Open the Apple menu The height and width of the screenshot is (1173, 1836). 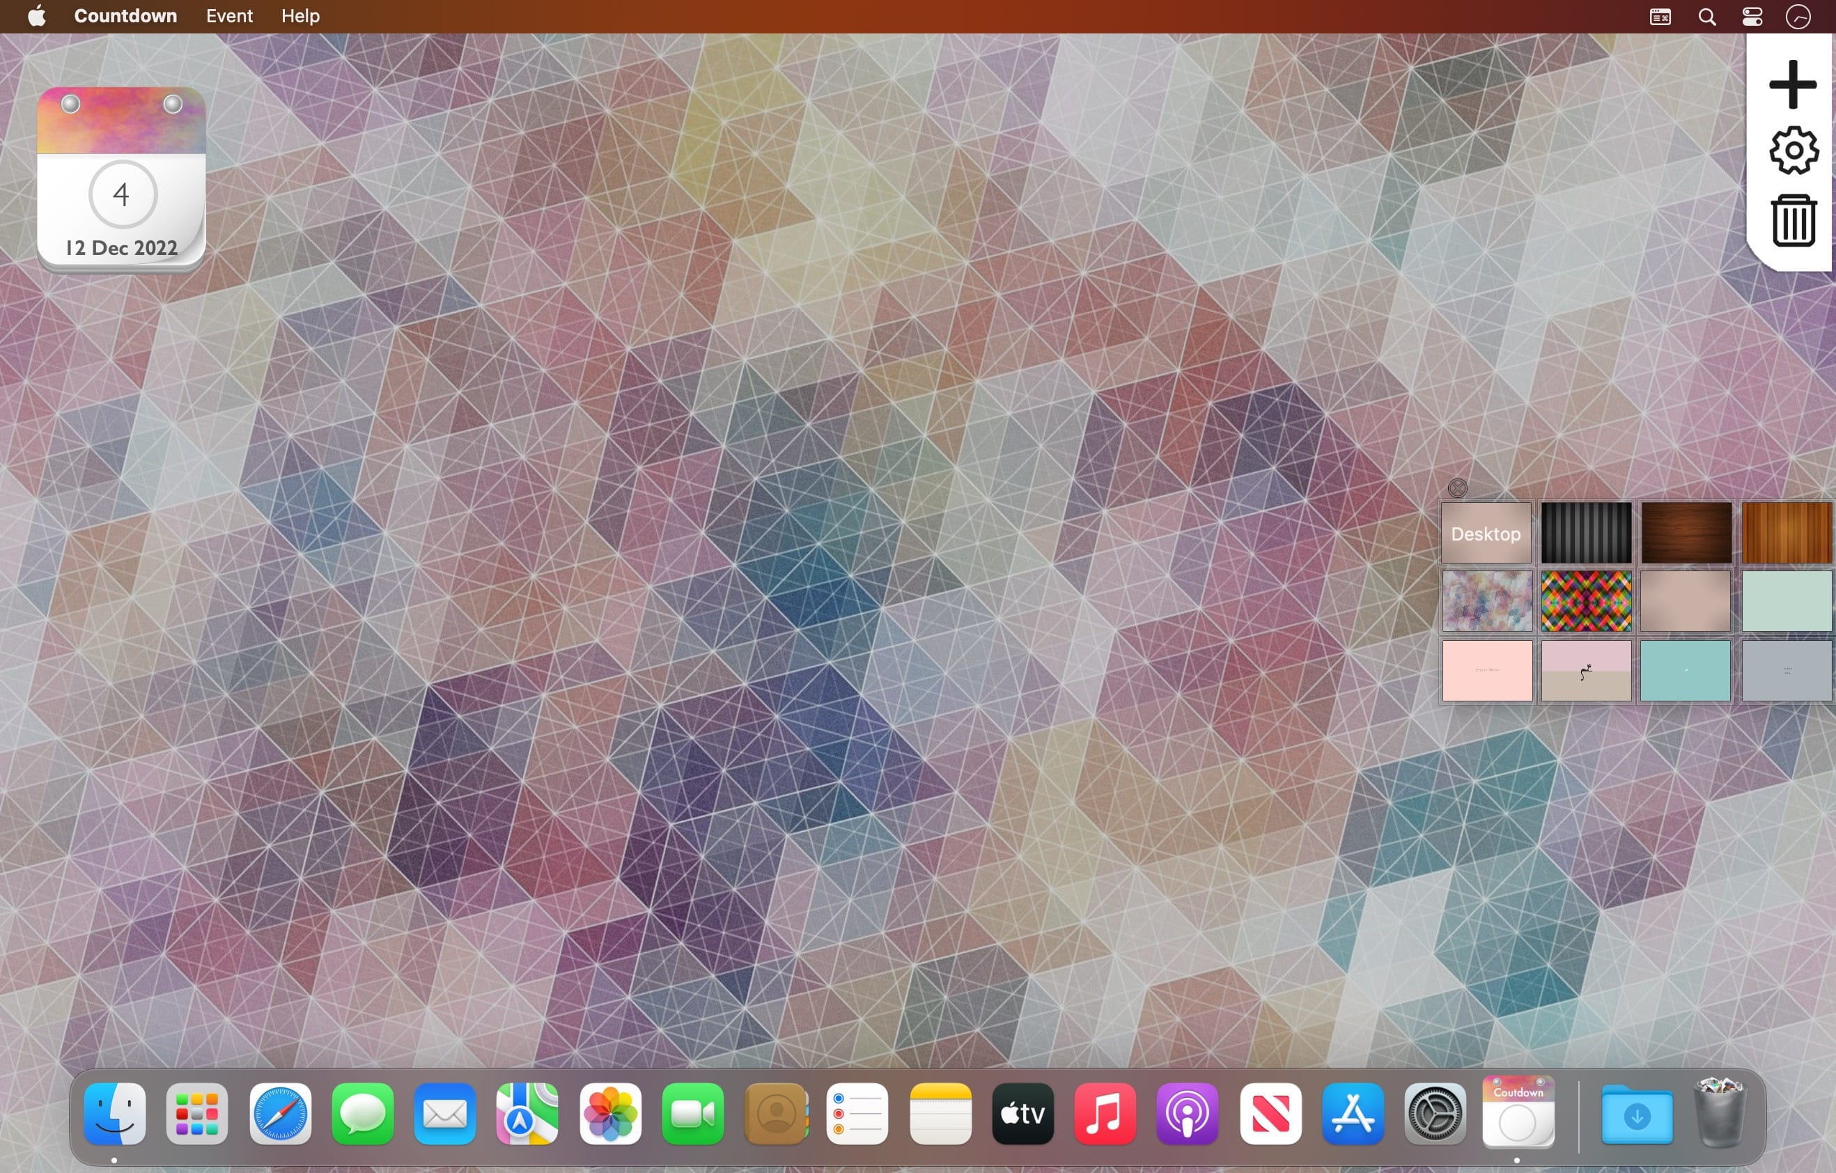tap(37, 16)
